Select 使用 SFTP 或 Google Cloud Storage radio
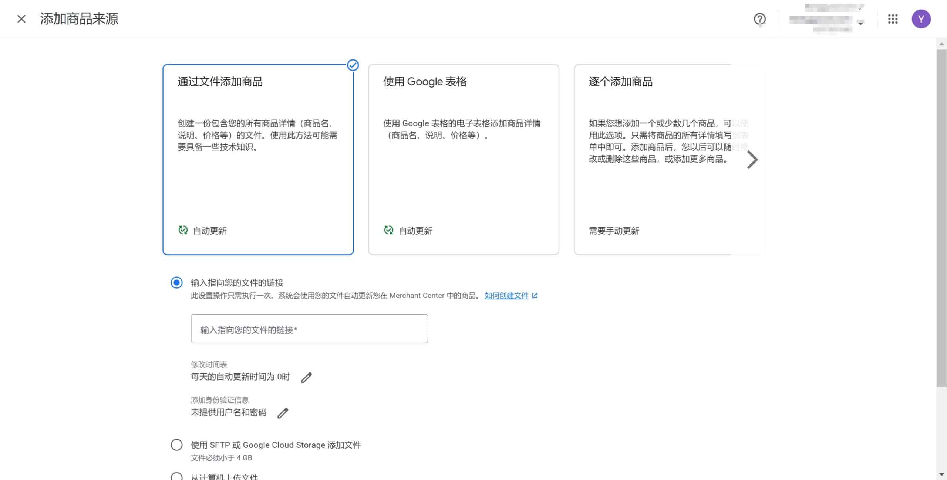Image resolution: width=947 pixels, height=480 pixels. [x=176, y=445]
